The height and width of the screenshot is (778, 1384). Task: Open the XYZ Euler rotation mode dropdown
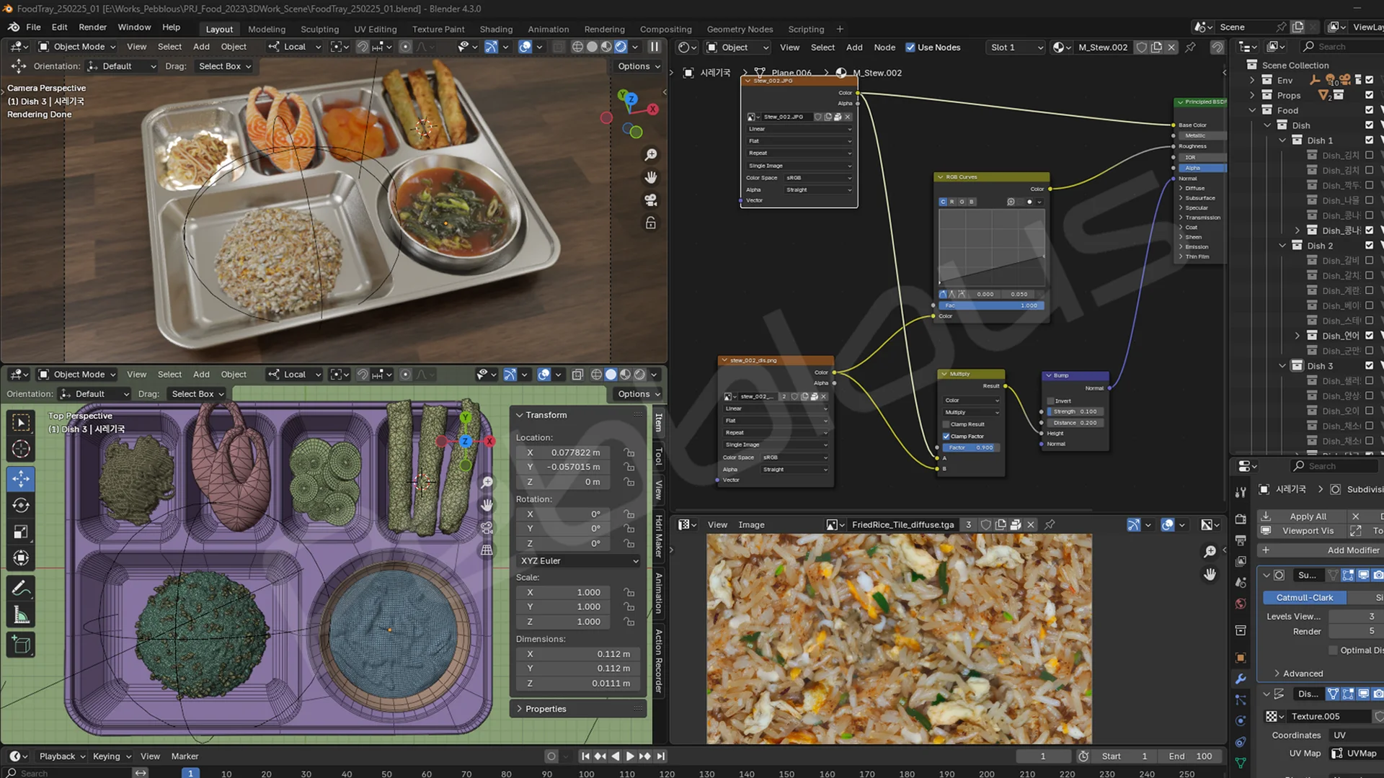(x=578, y=560)
